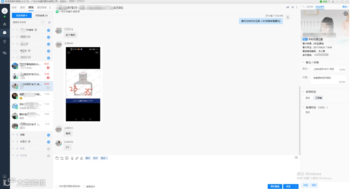Click the forward arrow icon in chat header
Viewport: 350px width, 189px height.
pos(288,7)
